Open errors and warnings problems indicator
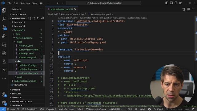The image size is (197, 111). 29,109
